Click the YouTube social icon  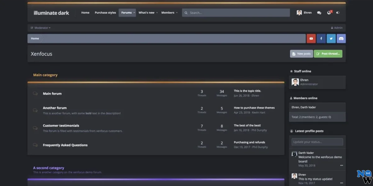click(311, 38)
